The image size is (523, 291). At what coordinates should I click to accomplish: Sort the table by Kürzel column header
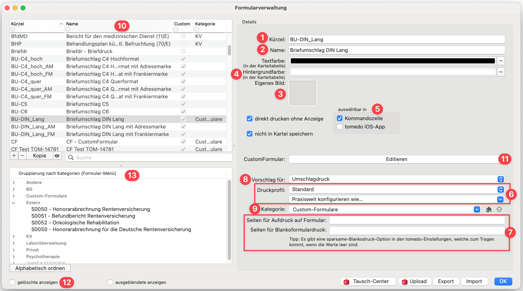click(x=37, y=24)
